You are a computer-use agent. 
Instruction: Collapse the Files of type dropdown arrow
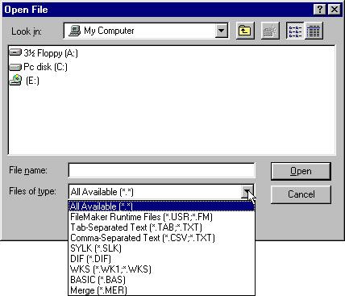pyautogui.click(x=247, y=192)
